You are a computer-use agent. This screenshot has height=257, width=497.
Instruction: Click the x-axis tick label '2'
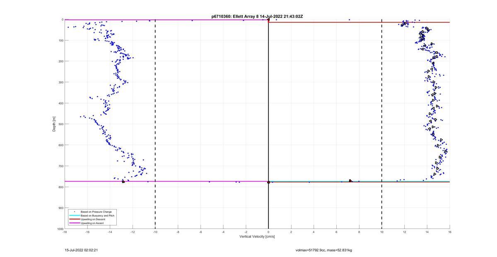pos(291,232)
